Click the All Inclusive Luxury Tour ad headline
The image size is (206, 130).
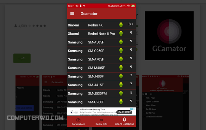[92, 110]
